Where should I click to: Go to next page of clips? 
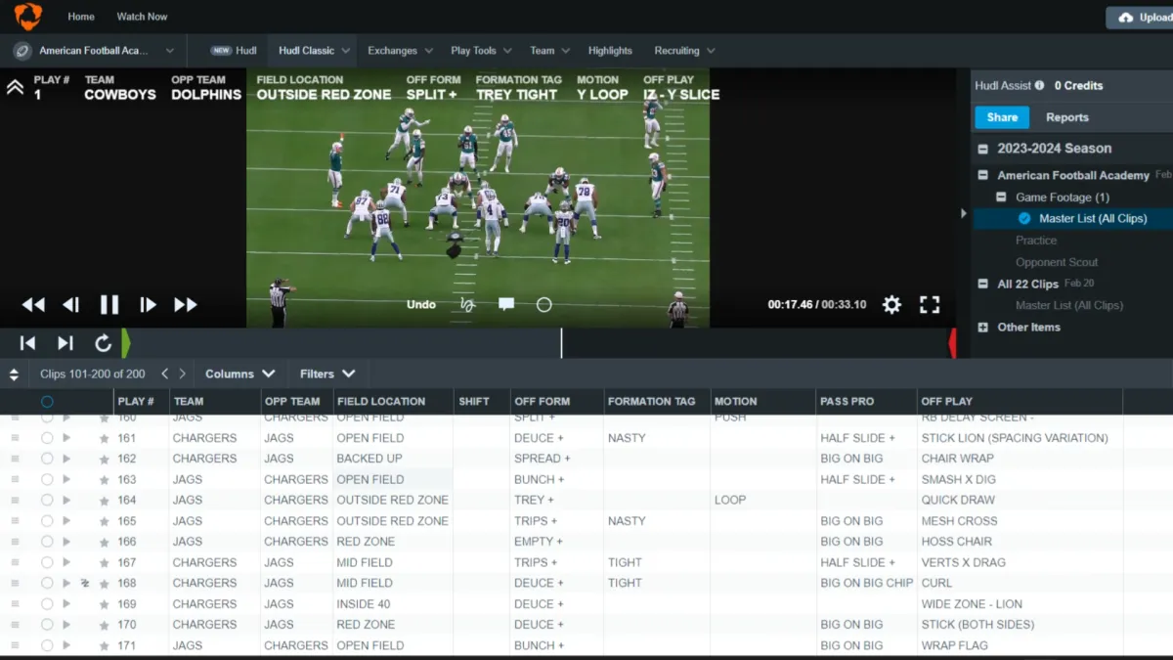(182, 374)
